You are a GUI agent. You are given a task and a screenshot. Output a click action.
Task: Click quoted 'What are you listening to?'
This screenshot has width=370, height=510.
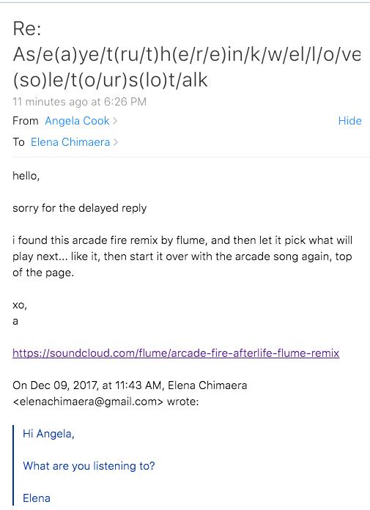point(89,466)
